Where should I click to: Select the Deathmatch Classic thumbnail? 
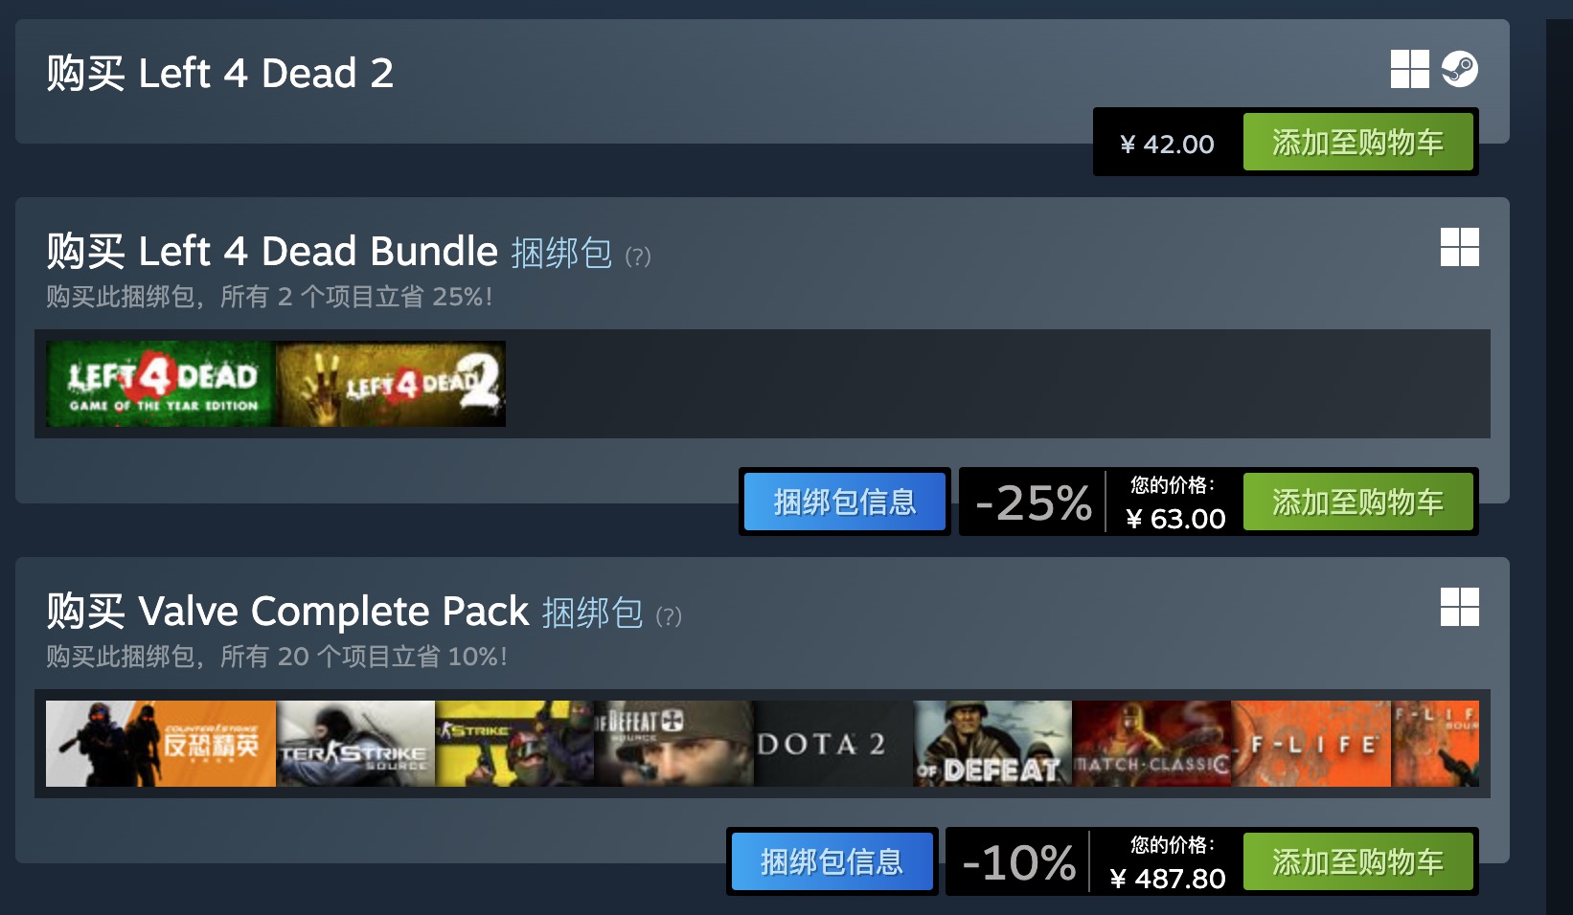(x=1151, y=744)
